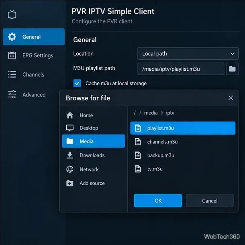Viewport: 245px width, 245px height.
Task: Click the media breadcrumb segment
Action: pyautogui.click(x=151, y=113)
